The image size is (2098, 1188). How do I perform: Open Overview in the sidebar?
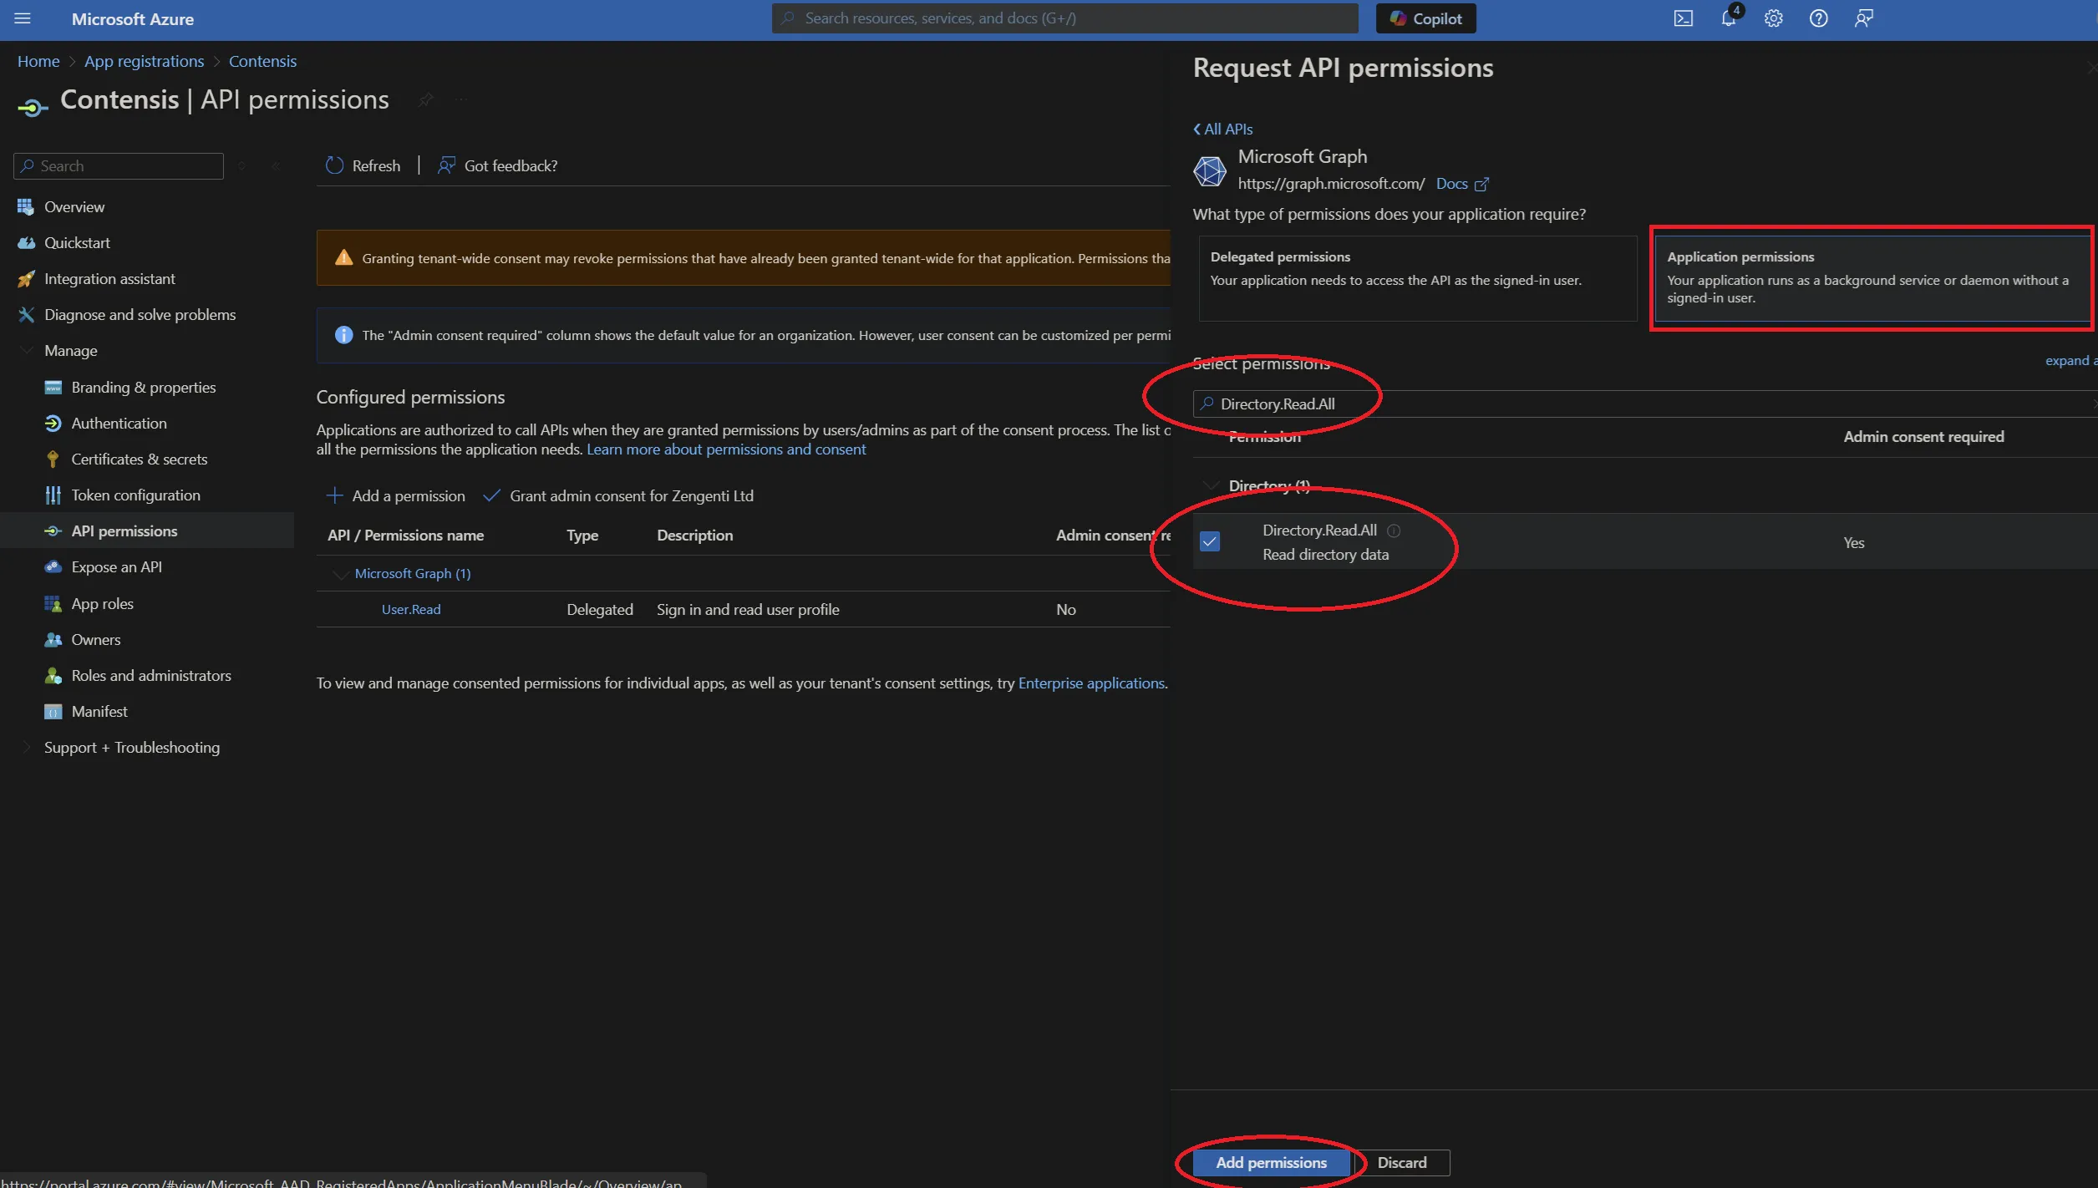[x=74, y=206]
